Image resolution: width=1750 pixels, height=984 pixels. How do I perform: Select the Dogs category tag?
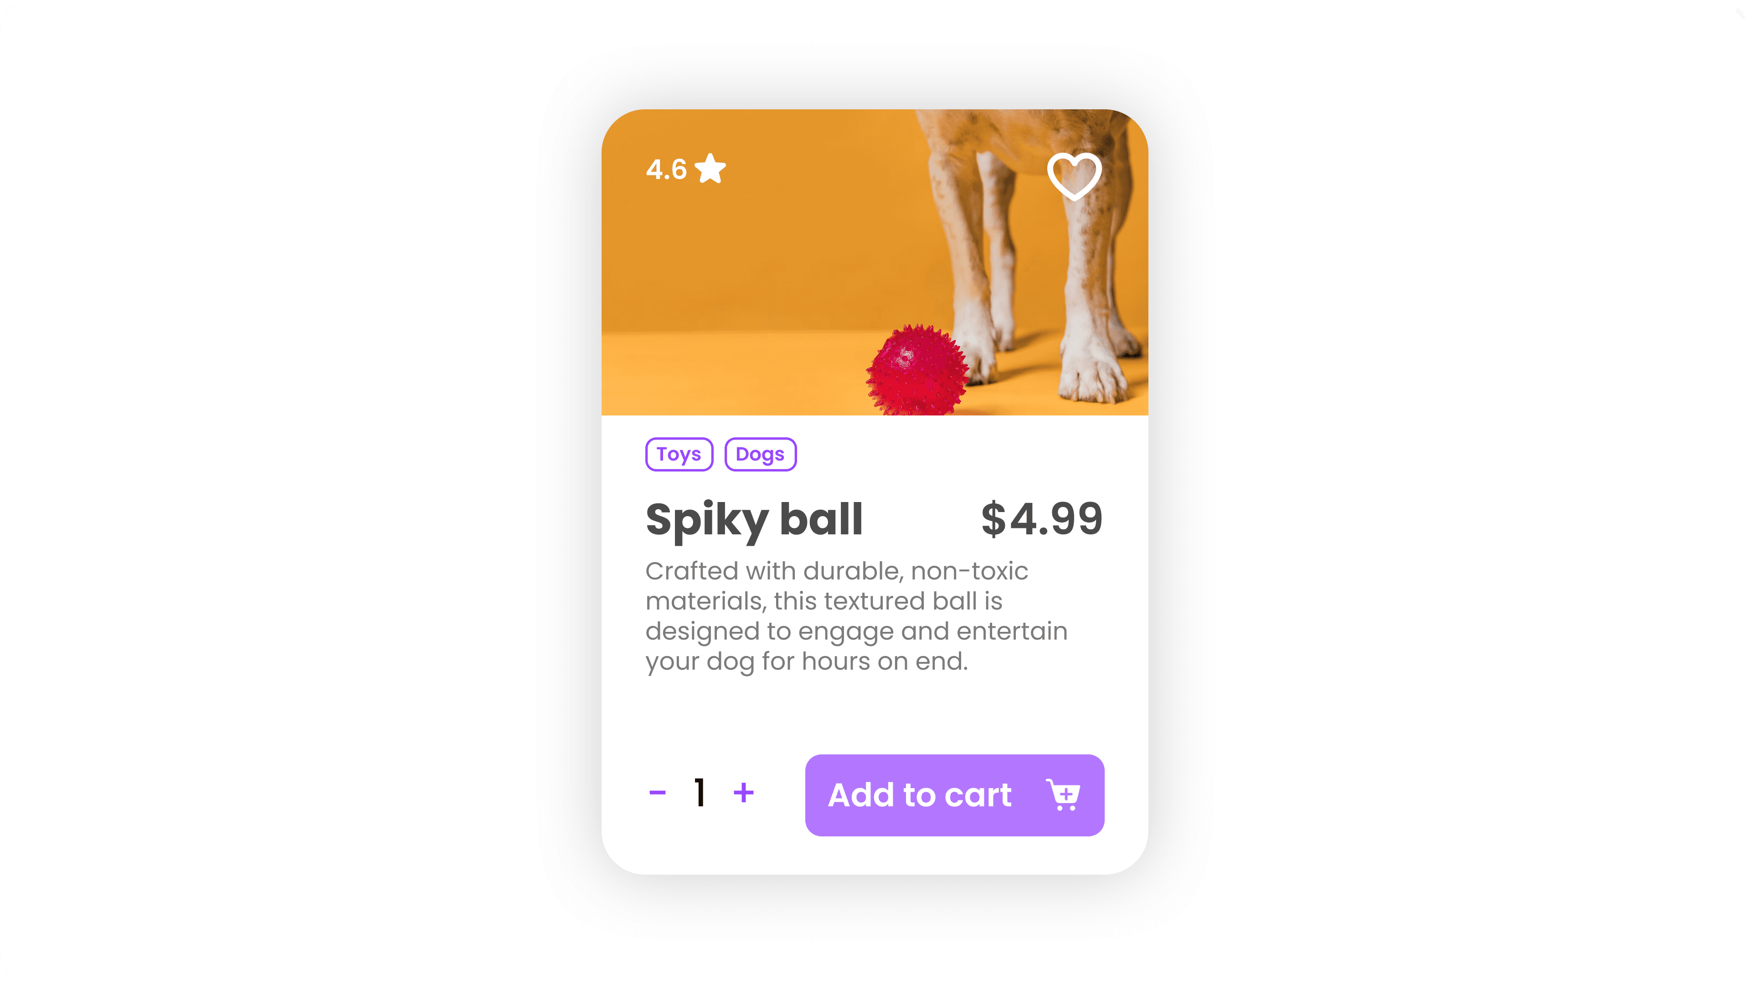760,454
